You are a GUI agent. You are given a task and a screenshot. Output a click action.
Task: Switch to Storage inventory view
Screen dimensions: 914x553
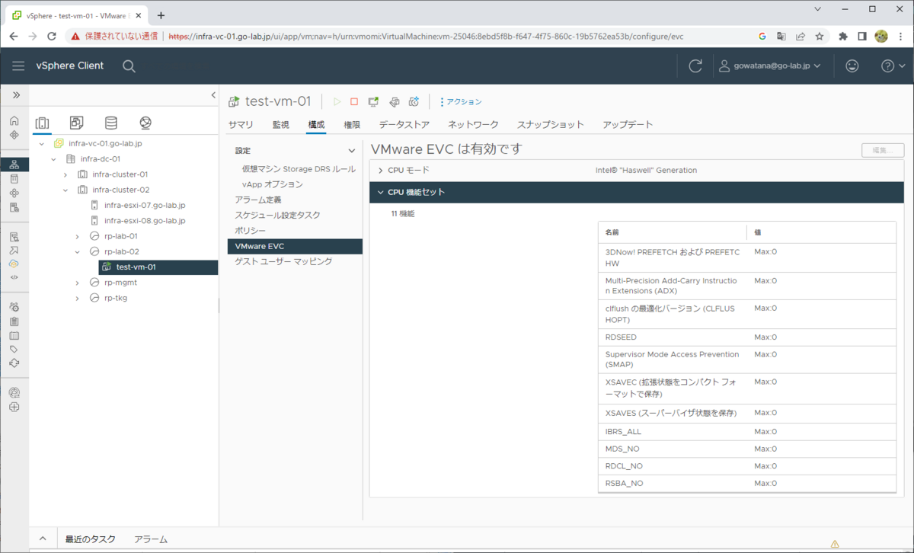tap(111, 123)
